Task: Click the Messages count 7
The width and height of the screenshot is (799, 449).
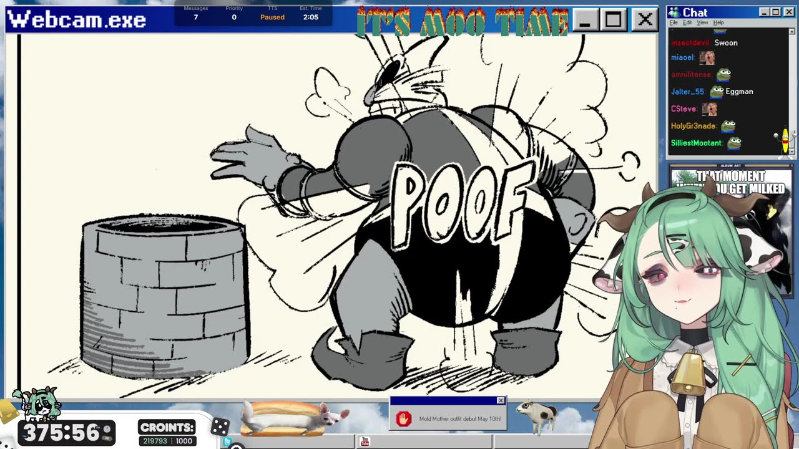Action: 195,17
